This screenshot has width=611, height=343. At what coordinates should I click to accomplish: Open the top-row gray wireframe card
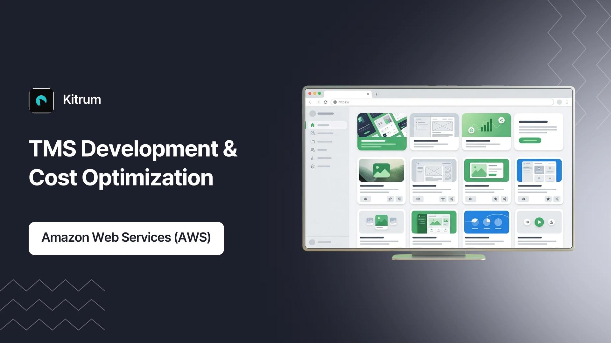click(x=434, y=131)
